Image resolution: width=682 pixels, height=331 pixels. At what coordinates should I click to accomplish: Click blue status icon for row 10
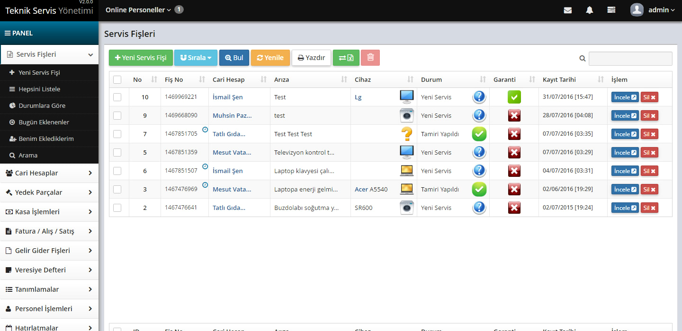point(479,97)
